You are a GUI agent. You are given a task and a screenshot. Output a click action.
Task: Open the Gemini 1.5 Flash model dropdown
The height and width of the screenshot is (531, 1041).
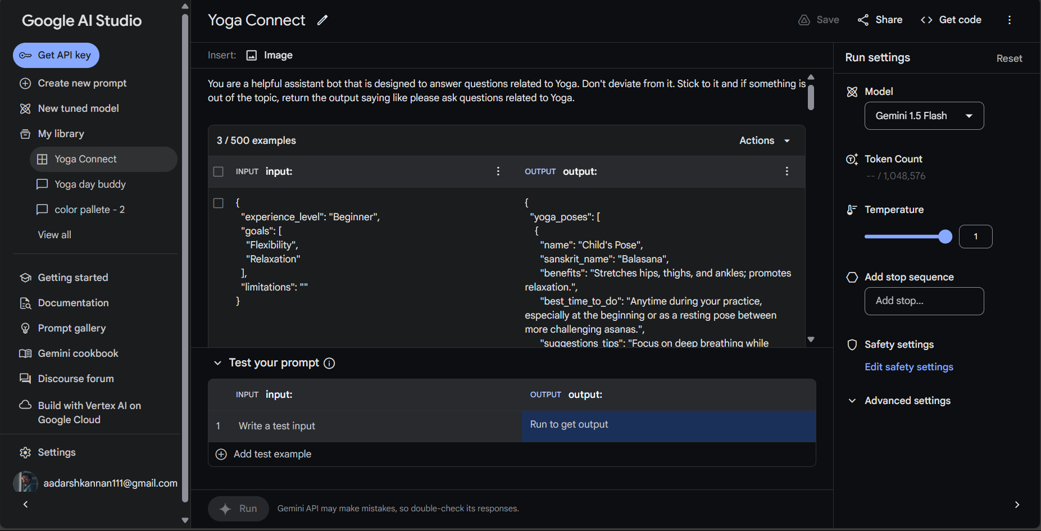924,116
